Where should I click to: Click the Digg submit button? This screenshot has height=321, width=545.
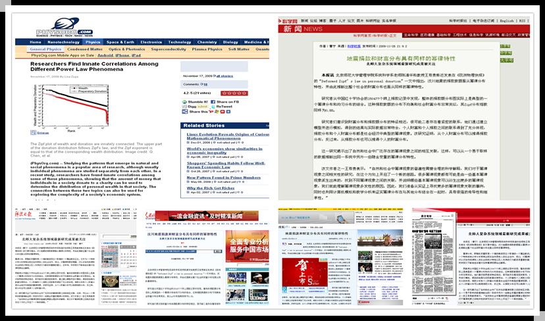203,107
